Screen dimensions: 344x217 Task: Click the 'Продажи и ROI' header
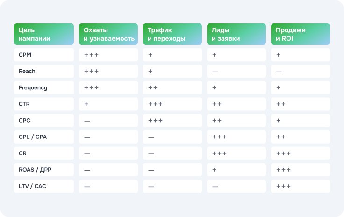(301, 34)
